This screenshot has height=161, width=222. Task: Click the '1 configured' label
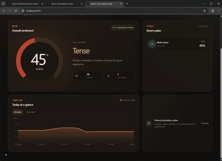pos(203,26)
